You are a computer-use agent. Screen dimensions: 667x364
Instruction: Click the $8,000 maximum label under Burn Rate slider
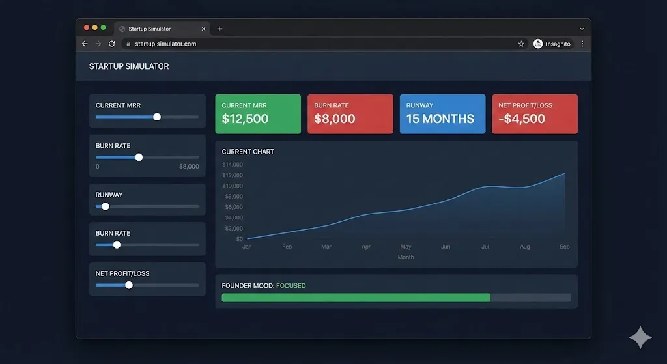(x=189, y=167)
